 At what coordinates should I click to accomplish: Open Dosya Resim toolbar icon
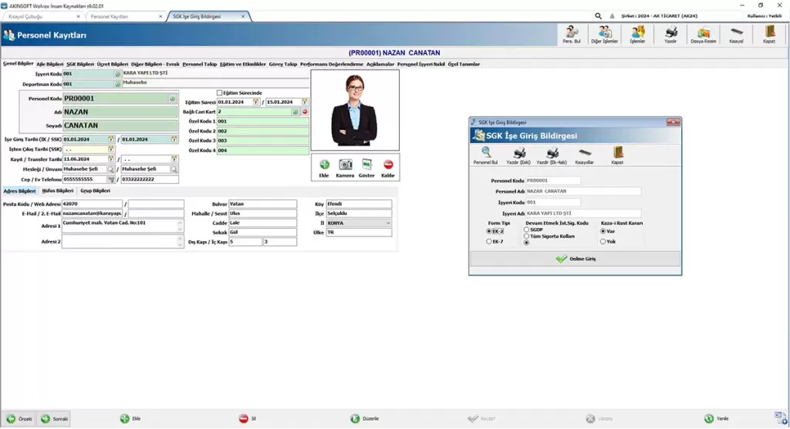[704, 35]
